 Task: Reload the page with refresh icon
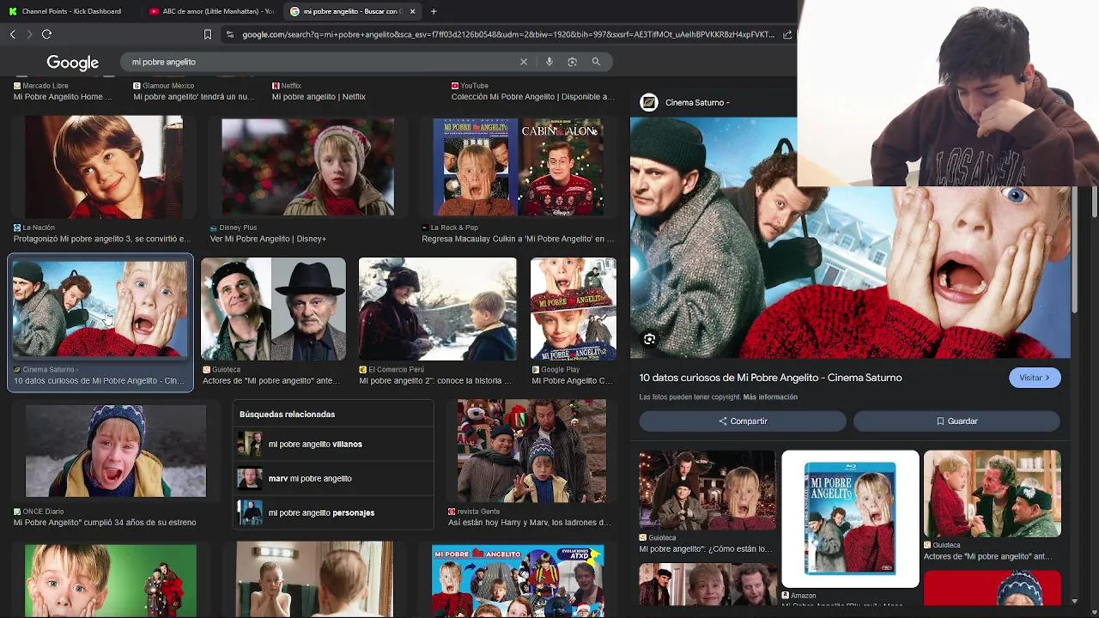pos(46,34)
